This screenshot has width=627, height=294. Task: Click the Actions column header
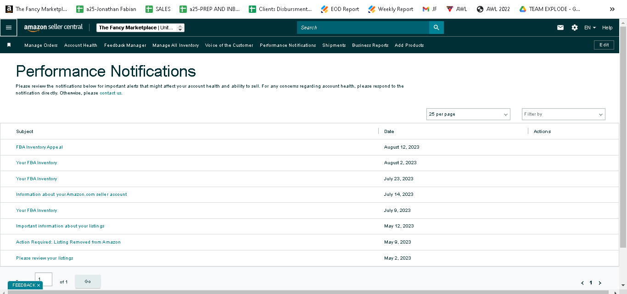(542, 132)
